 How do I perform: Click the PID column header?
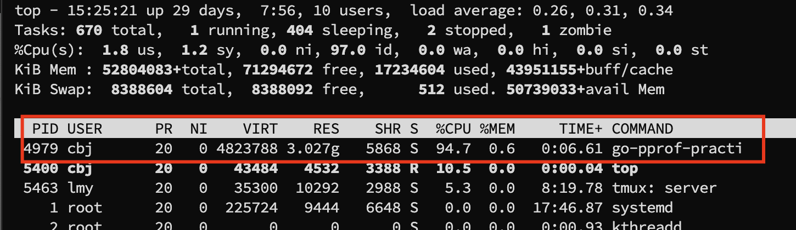46,129
